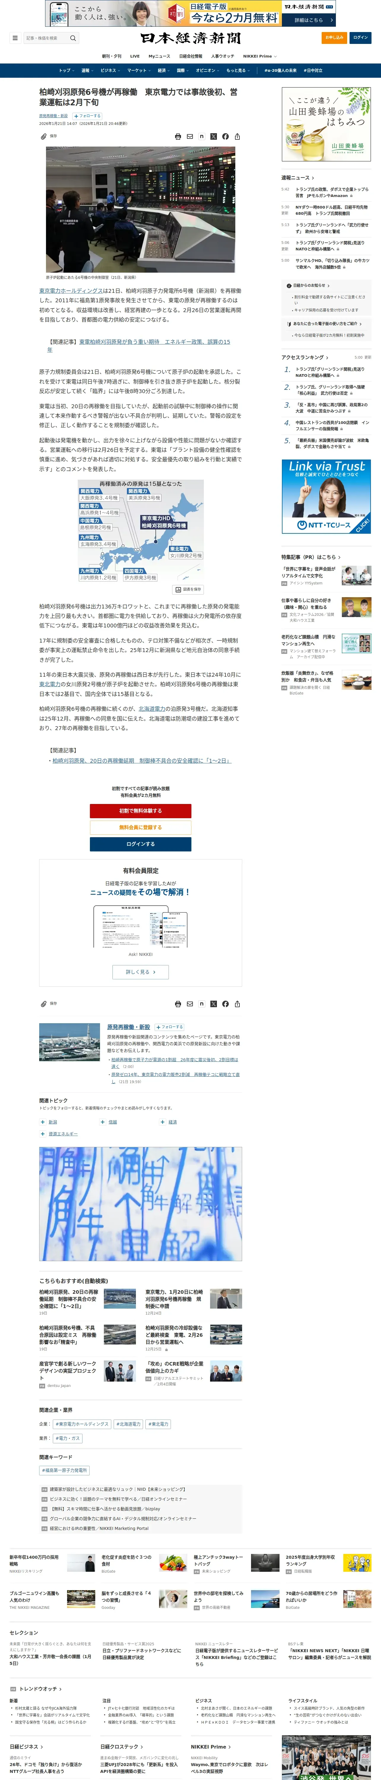This screenshot has height=1780, width=381.
Task: Share on X using bottom icon
Action: [213, 1004]
